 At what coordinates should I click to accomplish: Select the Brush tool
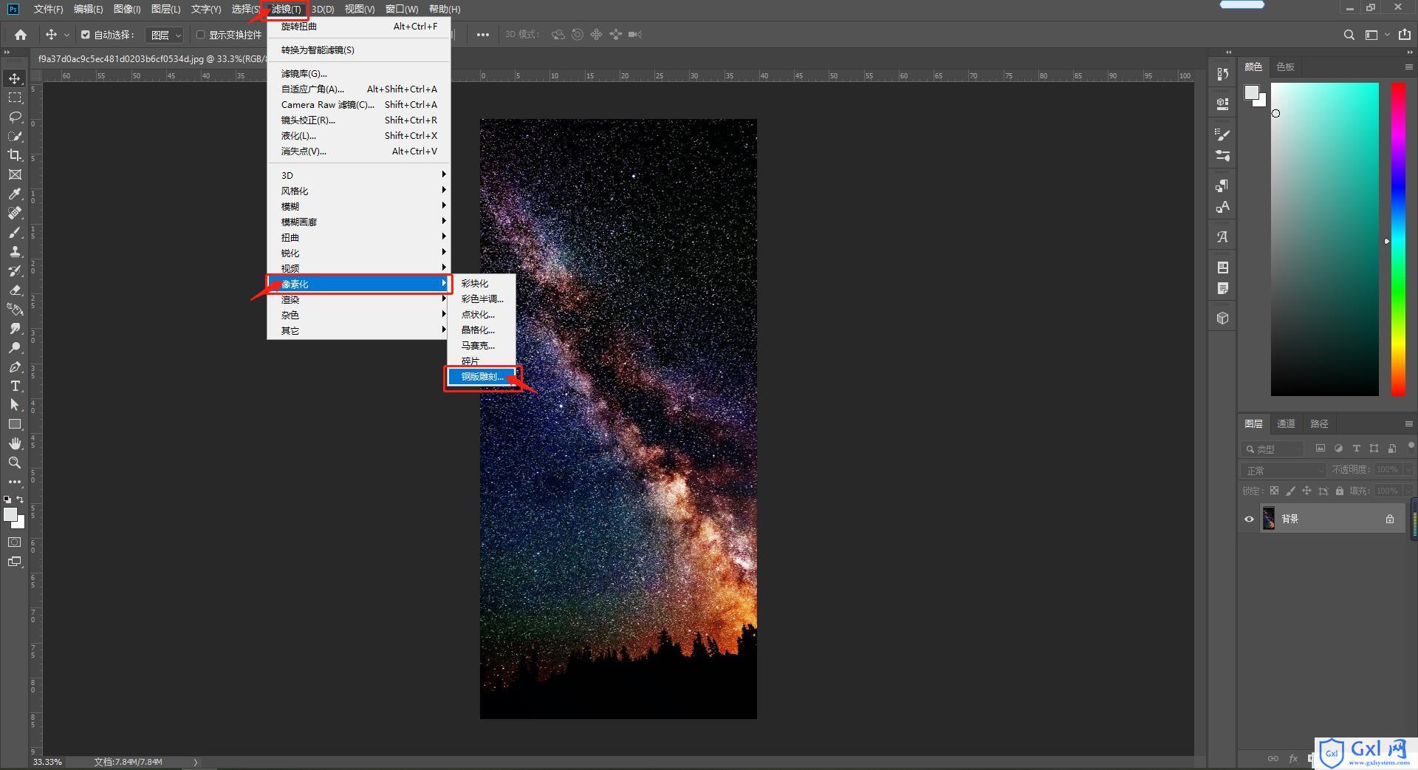tap(15, 232)
